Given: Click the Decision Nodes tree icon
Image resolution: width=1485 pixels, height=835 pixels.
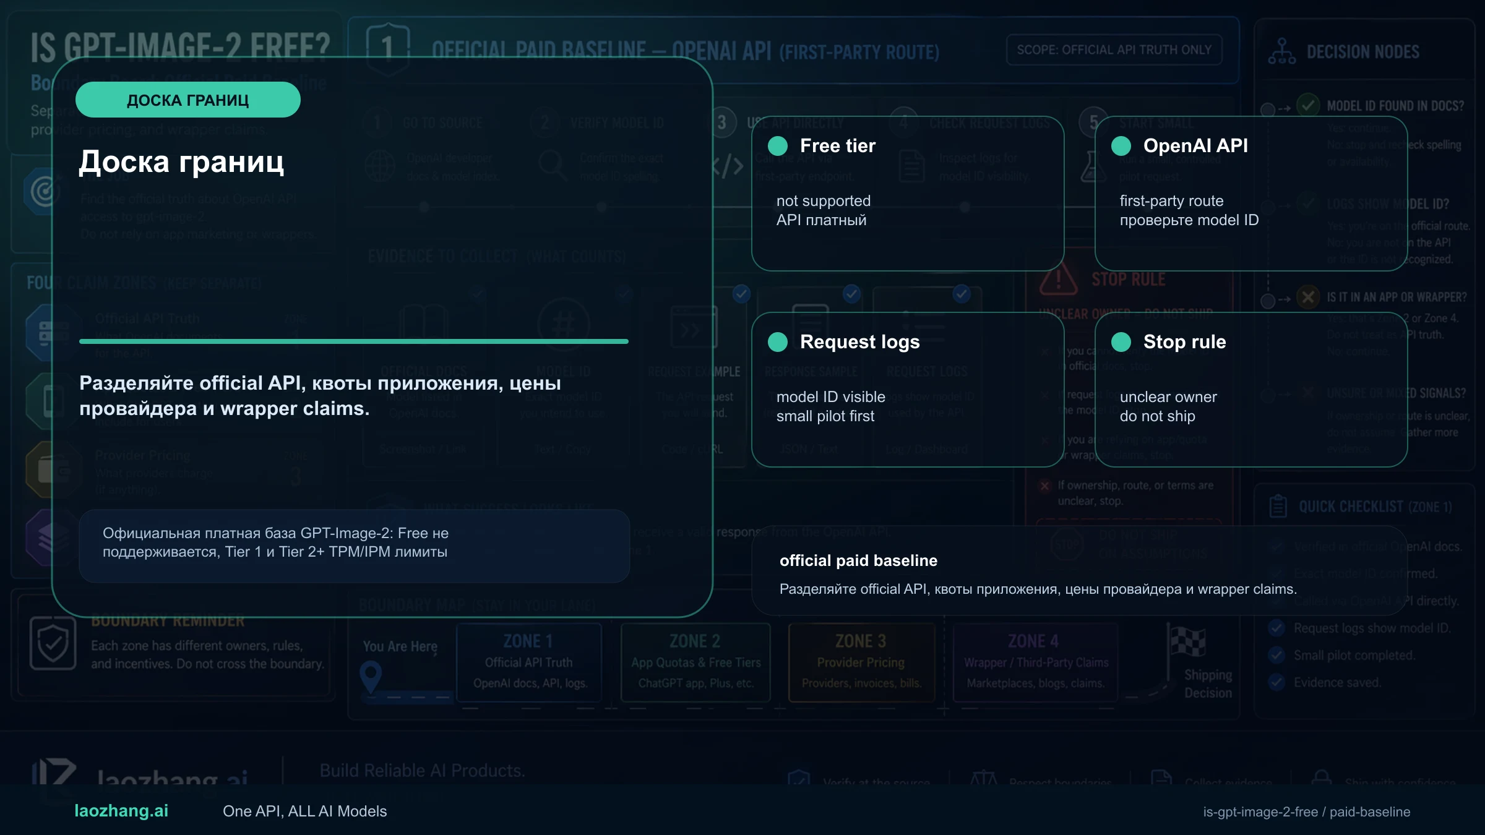Looking at the screenshot, I should pyautogui.click(x=1281, y=51).
